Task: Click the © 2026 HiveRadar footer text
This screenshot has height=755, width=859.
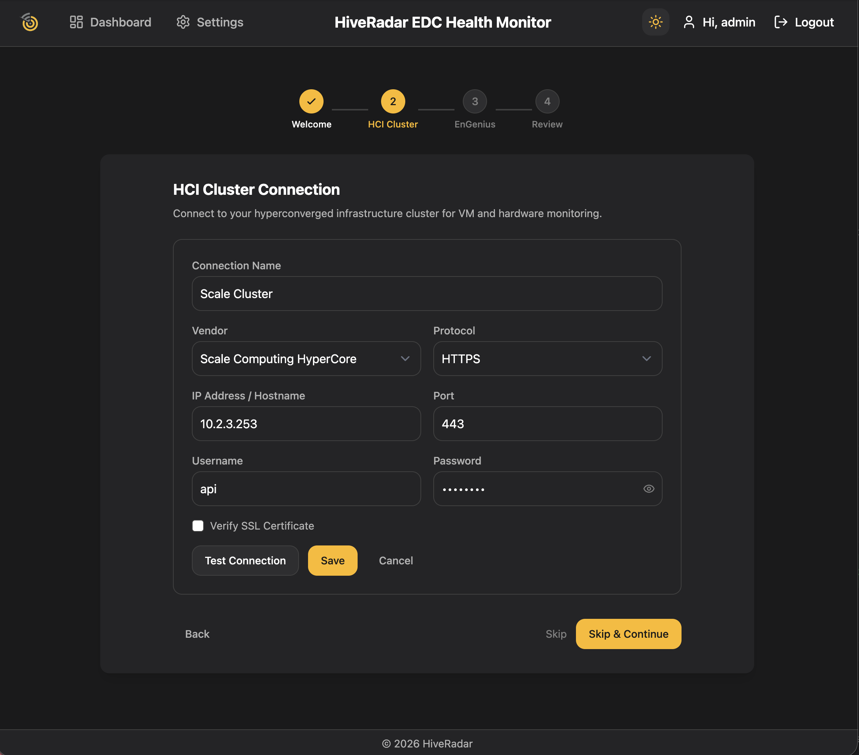Action: coord(427,744)
